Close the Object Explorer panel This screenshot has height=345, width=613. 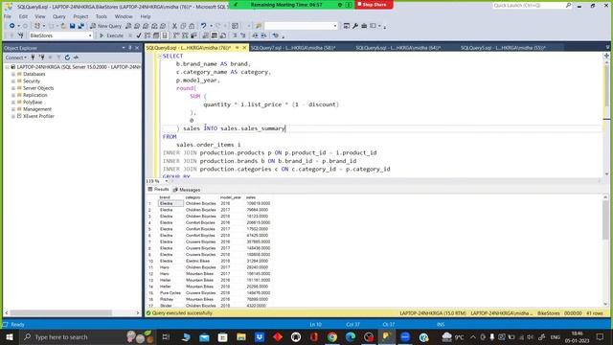[137, 48]
